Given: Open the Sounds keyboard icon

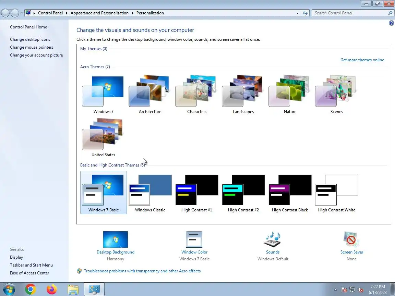Looking at the screenshot, I should 273,239.
